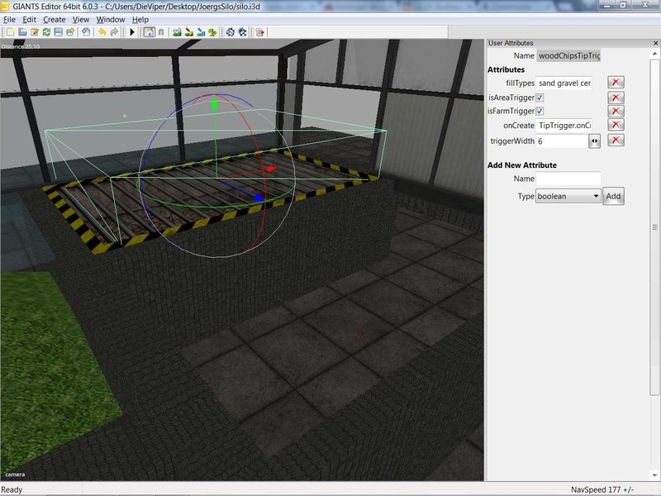661x496 pixels.
Task: Click the Undo arrow in toolbar
Action: [102, 32]
